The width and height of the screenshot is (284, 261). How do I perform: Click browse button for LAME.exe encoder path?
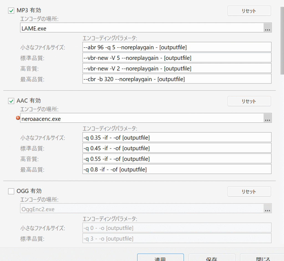point(267,28)
